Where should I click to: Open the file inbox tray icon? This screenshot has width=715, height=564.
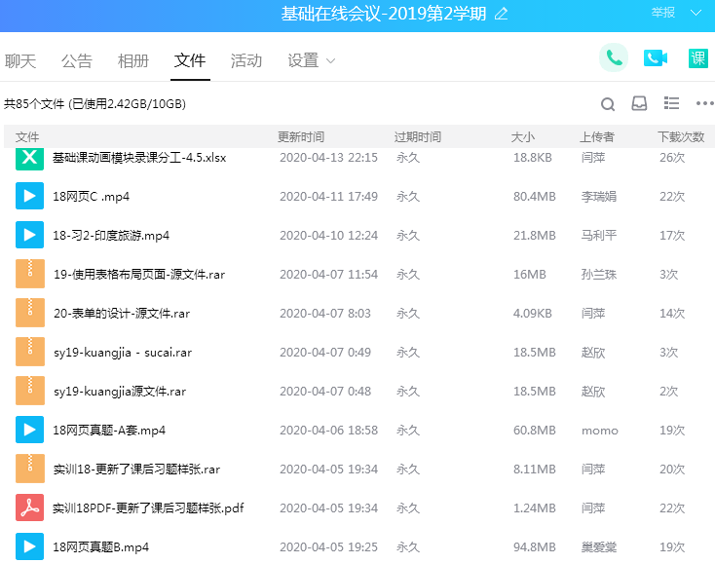[639, 104]
